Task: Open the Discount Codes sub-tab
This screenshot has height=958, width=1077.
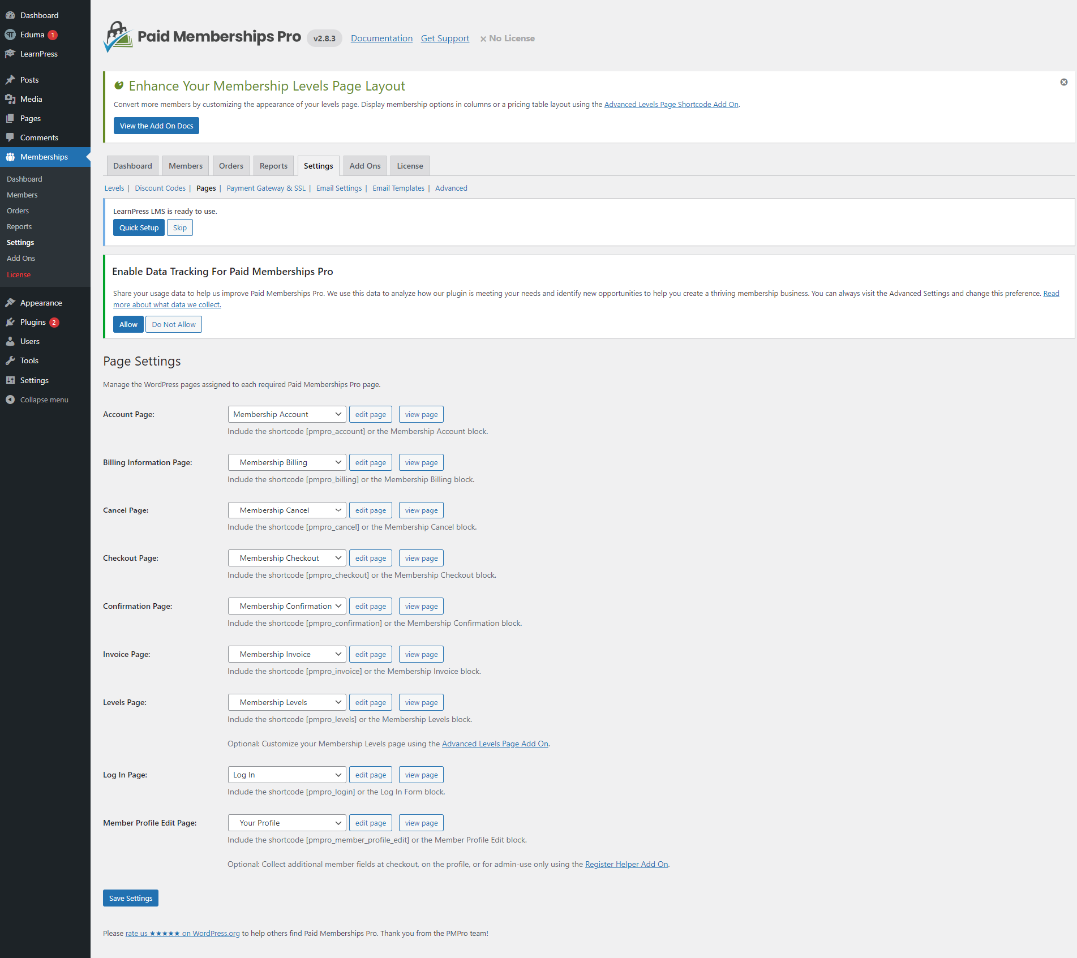Action: pos(160,188)
